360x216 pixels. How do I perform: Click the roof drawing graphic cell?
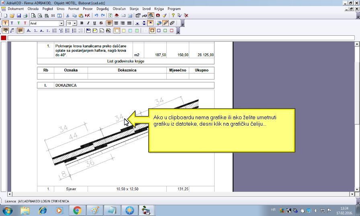click(x=126, y=138)
